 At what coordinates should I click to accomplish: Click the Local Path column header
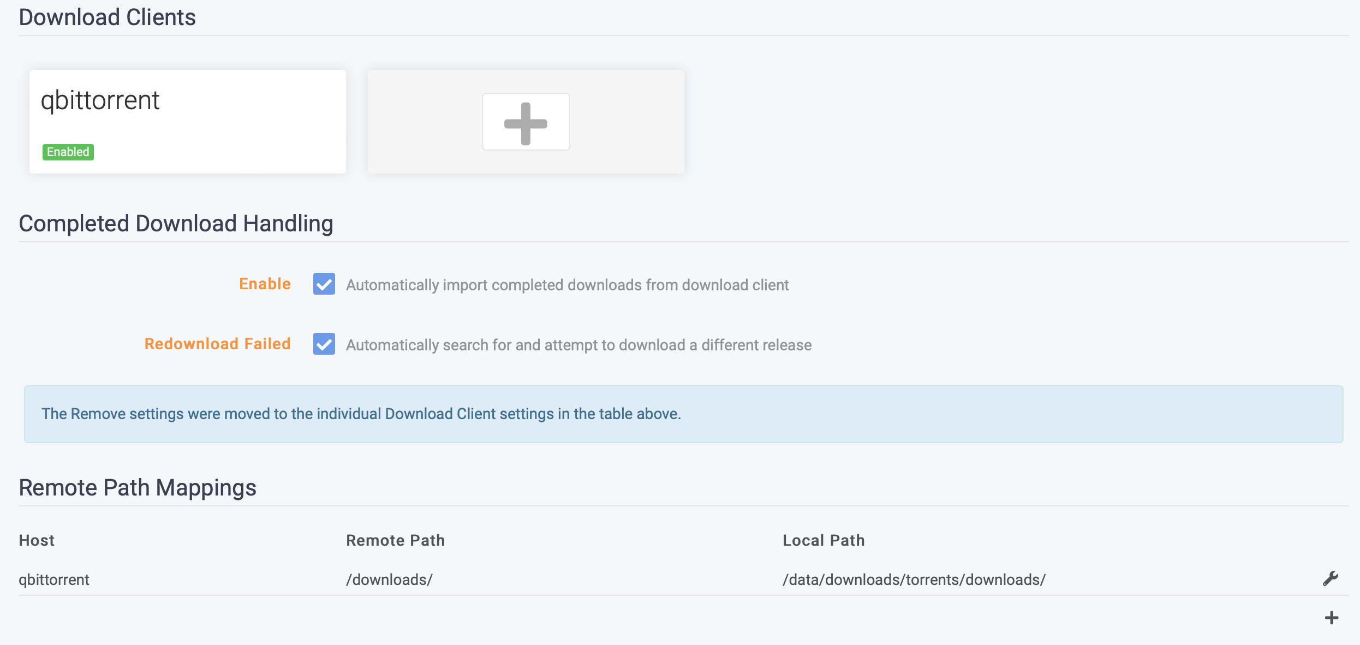point(824,540)
